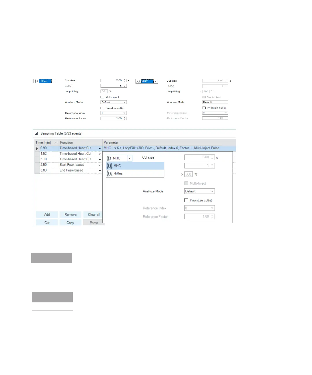Click the Clear all button
The height and width of the screenshot is (375, 312).
click(x=94, y=215)
